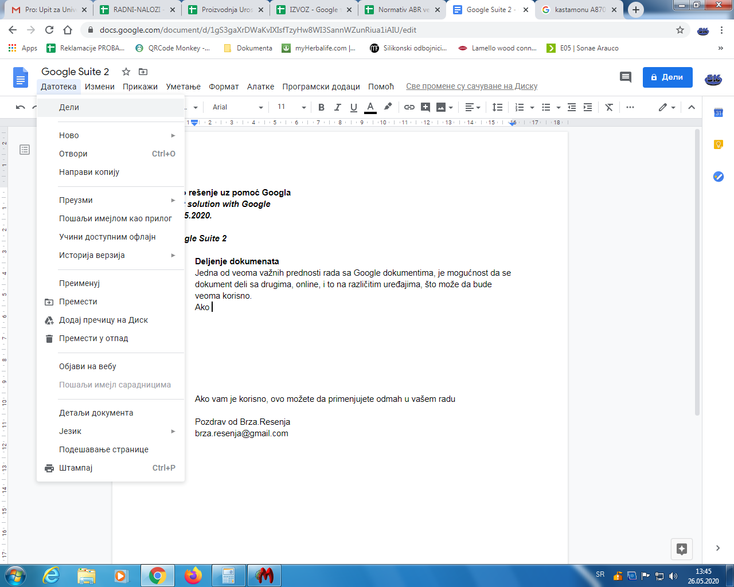
Task: Toggle underline formatting
Action: (354, 107)
